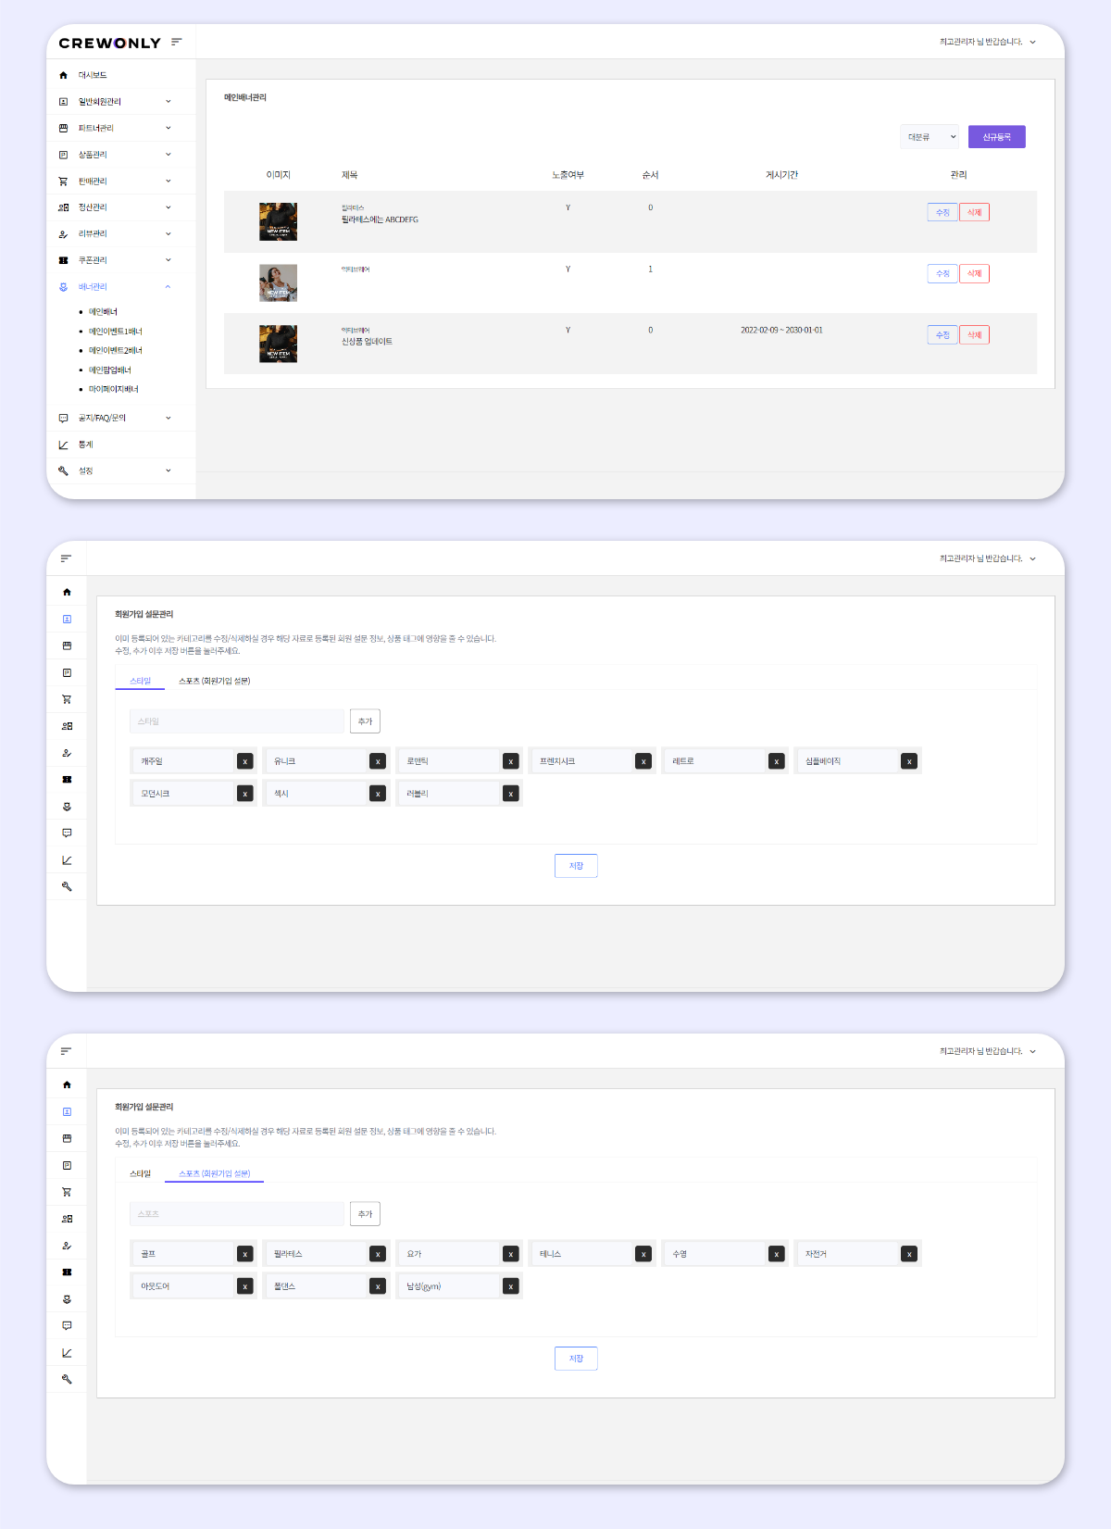Open the 메인이벤트1배너 submenu item
This screenshot has width=1111, height=1529.
pos(115,332)
